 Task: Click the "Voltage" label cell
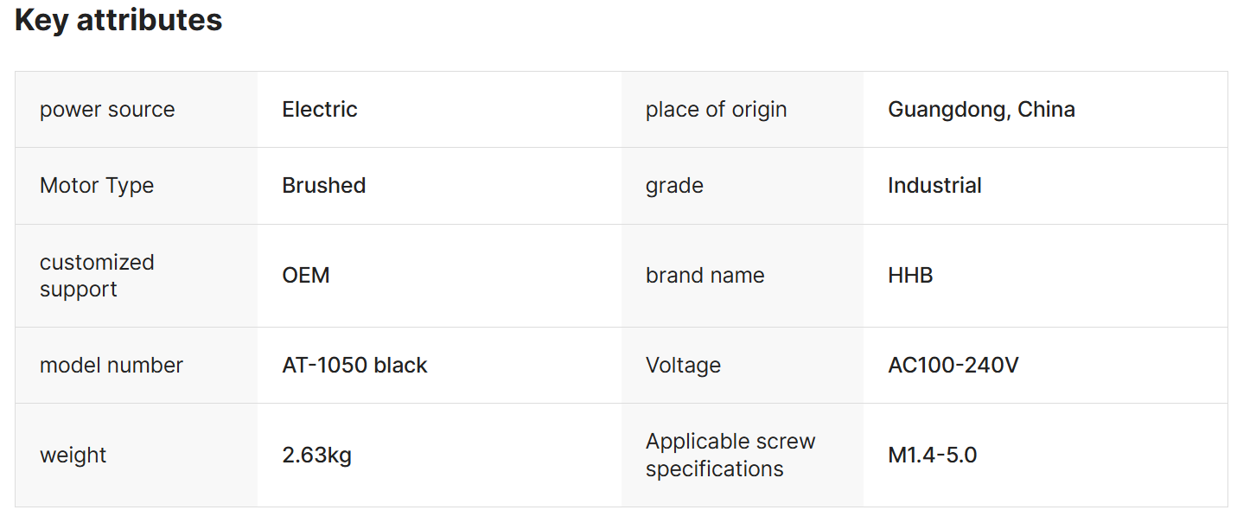(683, 366)
